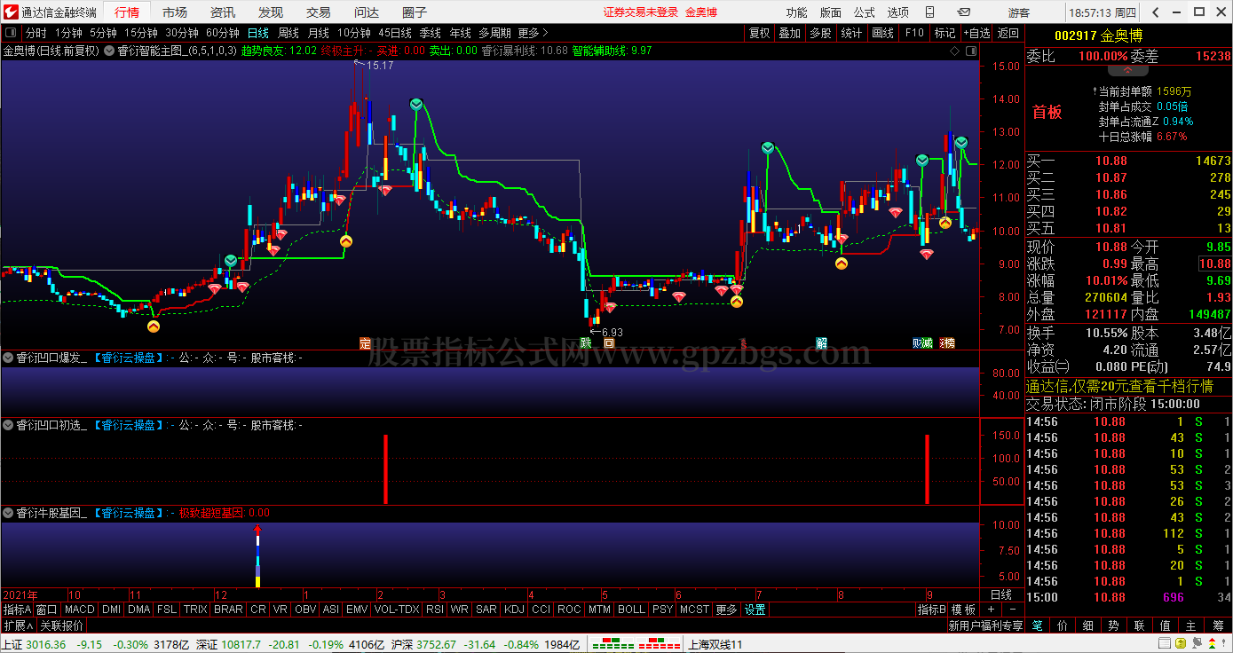Click the diamond icon above price axis

(x=954, y=51)
